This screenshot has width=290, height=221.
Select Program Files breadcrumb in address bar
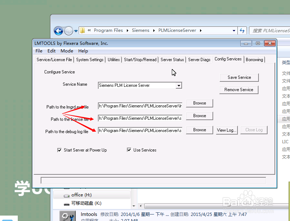[108, 30]
